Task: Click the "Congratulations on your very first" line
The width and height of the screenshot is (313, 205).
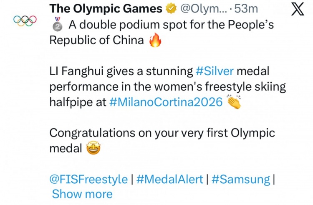Action: pos(162,133)
